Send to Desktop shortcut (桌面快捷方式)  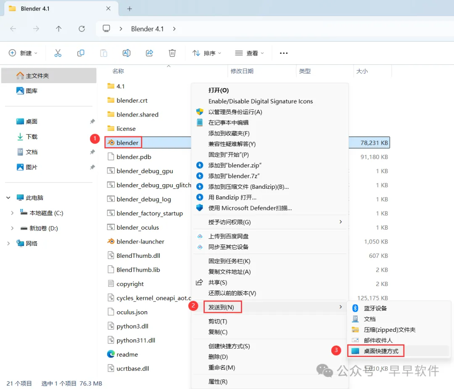(x=381, y=351)
